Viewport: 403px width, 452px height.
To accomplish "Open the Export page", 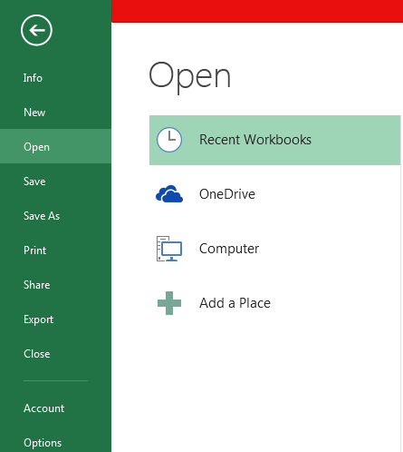I will coord(55,319).
